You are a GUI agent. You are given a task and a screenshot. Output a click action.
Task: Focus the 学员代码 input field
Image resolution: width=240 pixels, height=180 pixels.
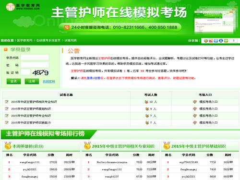click(35, 57)
